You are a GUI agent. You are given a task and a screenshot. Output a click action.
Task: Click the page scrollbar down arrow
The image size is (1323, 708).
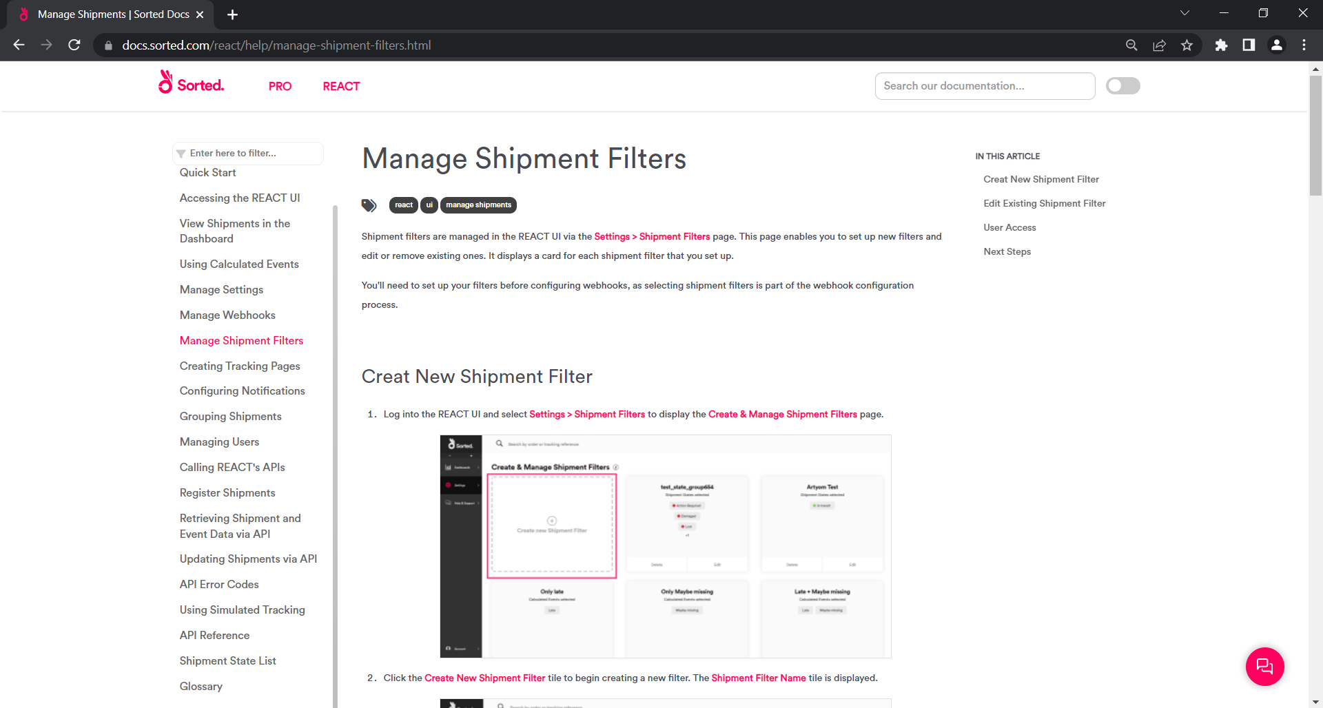tap(1315, 702)
